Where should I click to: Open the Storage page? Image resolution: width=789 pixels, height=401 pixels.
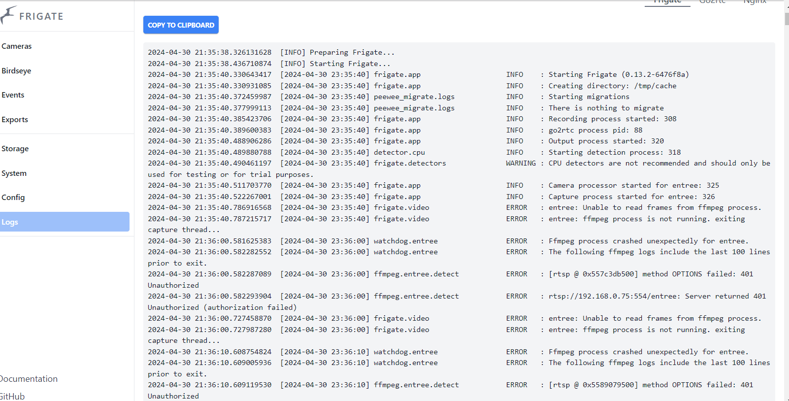click(15, 149)
